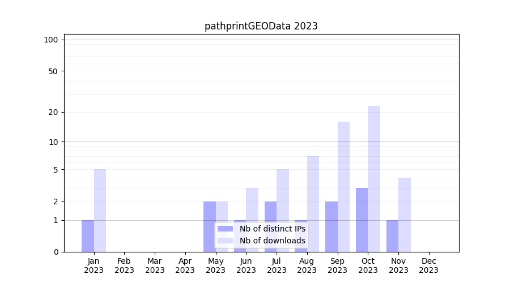Click the 50 tick label on y-axis
This screenshot has height=283, width=510.
[x=53, y=71]
